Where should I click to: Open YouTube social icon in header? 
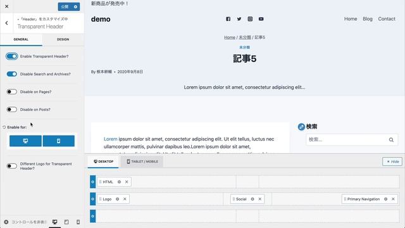pos(261,19)
